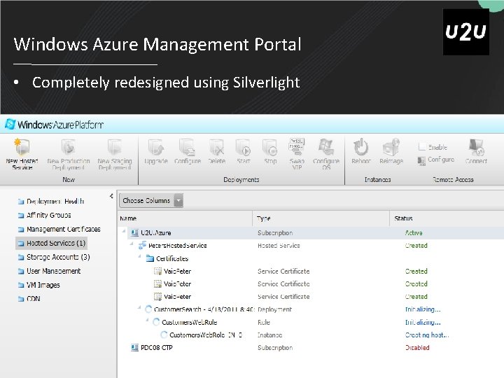Select the CustomerSearch deployment row
This screenshot has width=504, height=378.
point(311,309)
